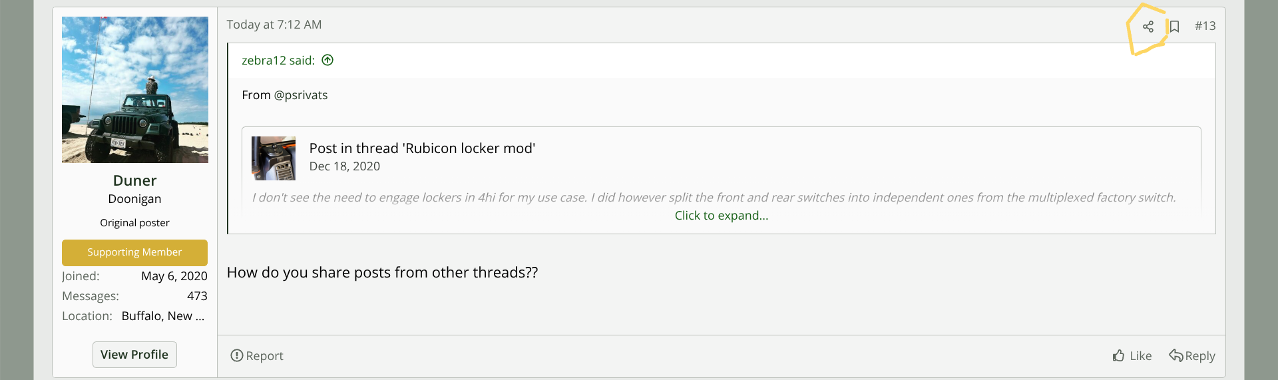
Task: Click the Supporting Member badge
Action: 134,252
